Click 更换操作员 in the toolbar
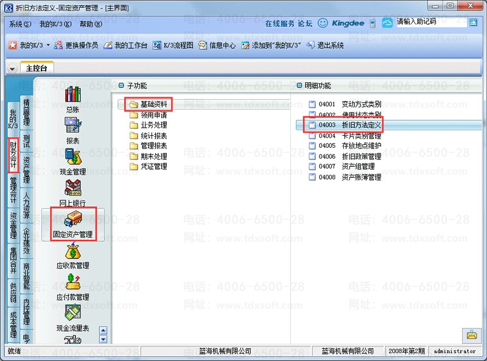 76,46
